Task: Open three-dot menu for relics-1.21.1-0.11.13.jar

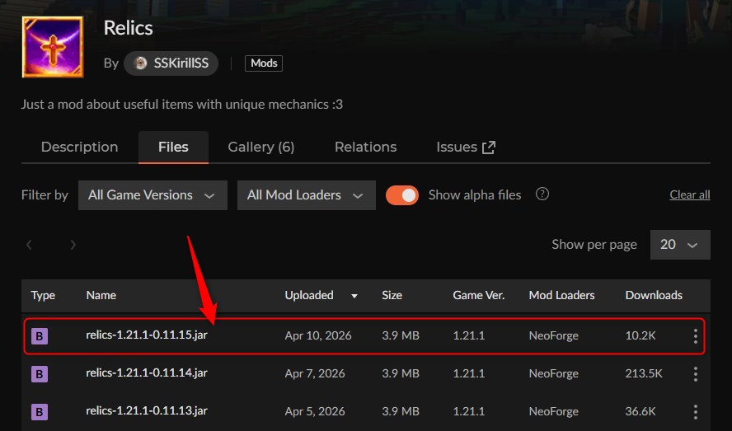Action: tap(696, 411)
